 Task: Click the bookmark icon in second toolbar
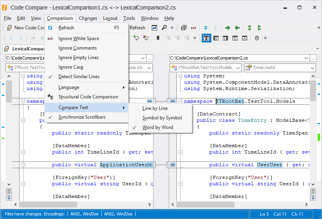coord(158,38)
